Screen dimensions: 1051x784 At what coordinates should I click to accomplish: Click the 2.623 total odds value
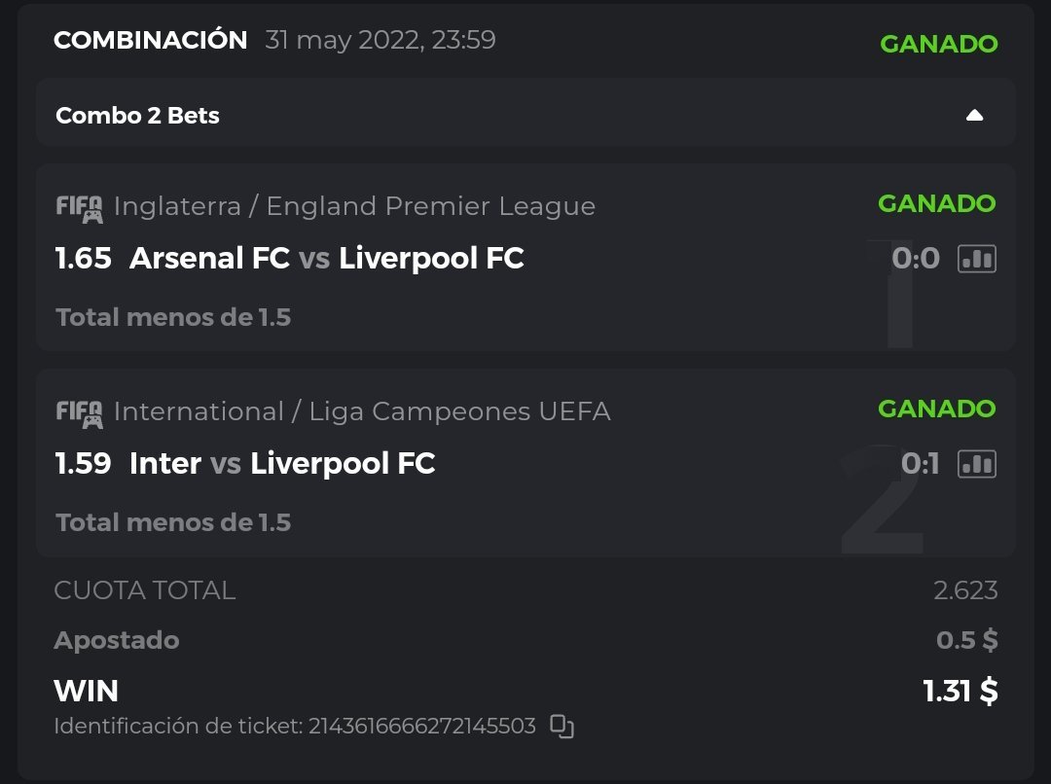point(965,590)
